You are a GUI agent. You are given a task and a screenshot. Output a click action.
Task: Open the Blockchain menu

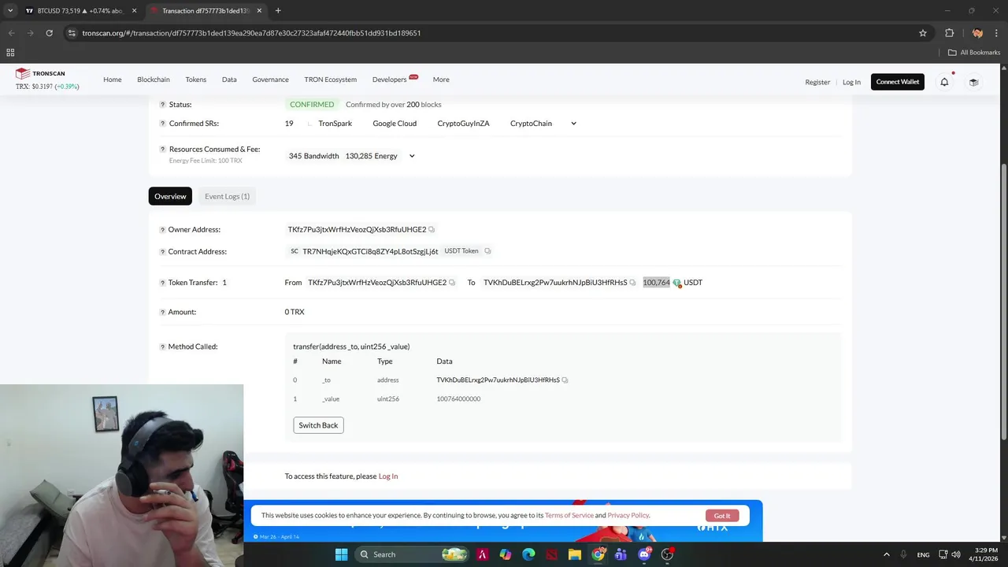(x=154, y=80)
